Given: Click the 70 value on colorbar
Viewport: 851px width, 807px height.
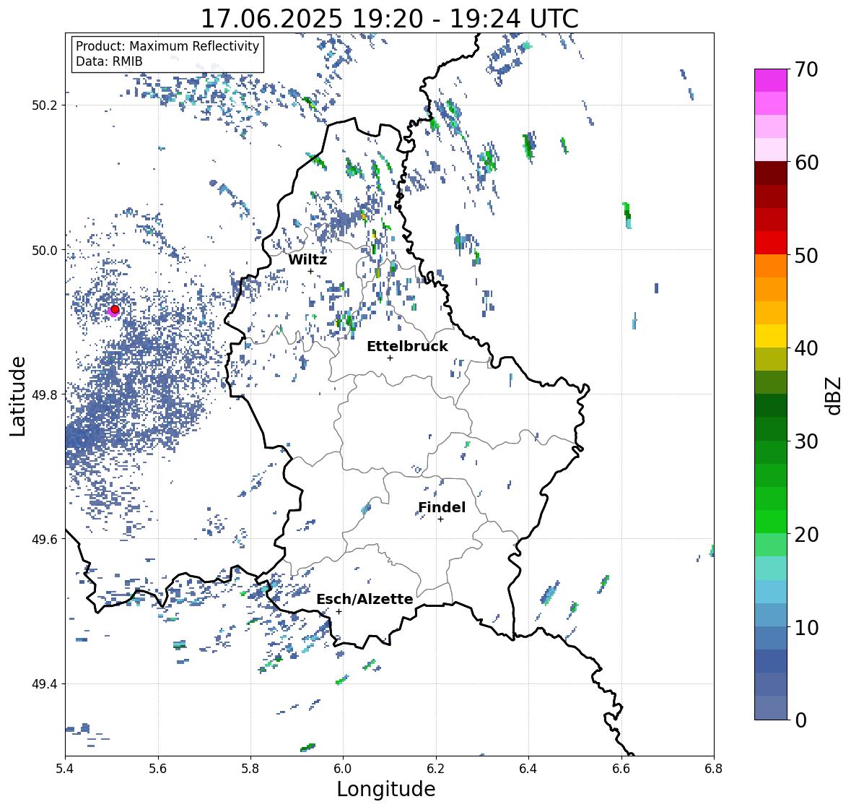Looking at the screenshot, I should (806, 69).
